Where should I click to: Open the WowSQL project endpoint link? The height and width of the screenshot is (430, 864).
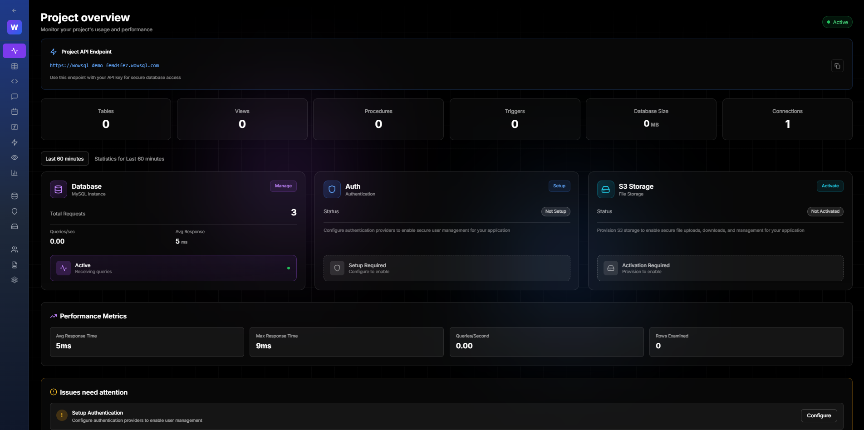(104, 65)
